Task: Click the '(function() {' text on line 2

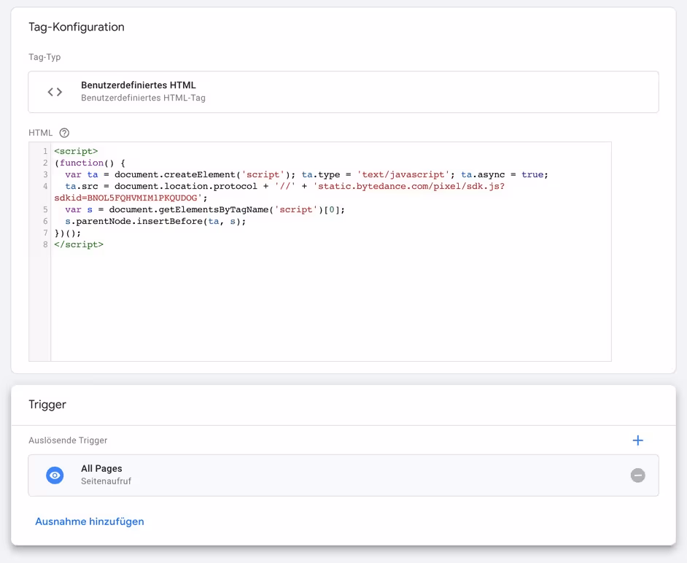Action: [90, 163]
